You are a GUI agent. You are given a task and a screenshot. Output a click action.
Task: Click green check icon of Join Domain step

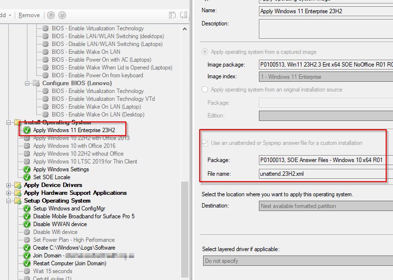point(27,256)
